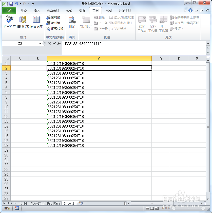The height and width of the screenshot is (213, 212).
Task: Open the insert function fx dialog
Action: [x=59, y=43]
